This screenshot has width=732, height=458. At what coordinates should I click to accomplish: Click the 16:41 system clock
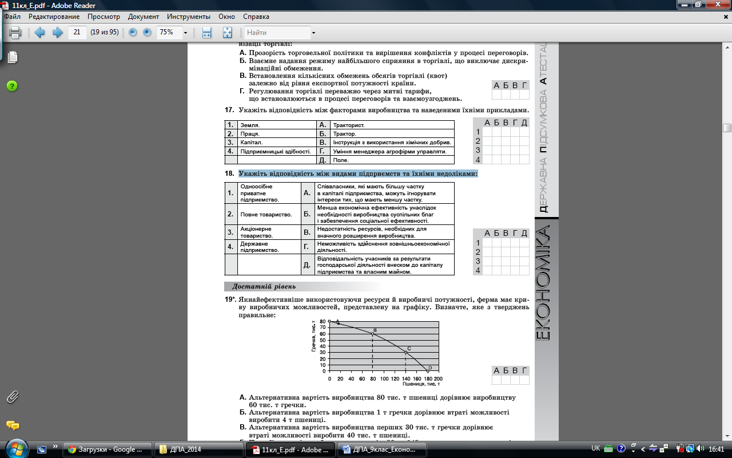[716, 449]
